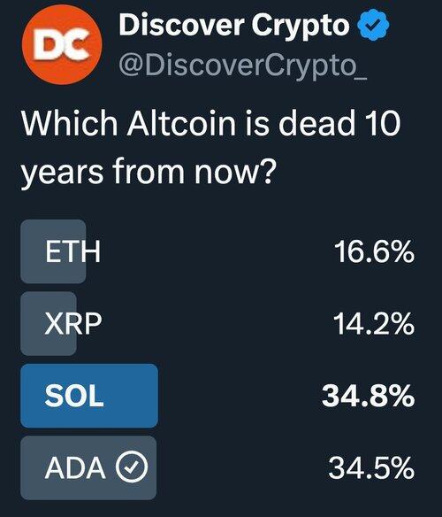Image resolution: width=442 pixels, height=517 pixels.
Task: Click the ETH label text
Action: tap(72, 251)
